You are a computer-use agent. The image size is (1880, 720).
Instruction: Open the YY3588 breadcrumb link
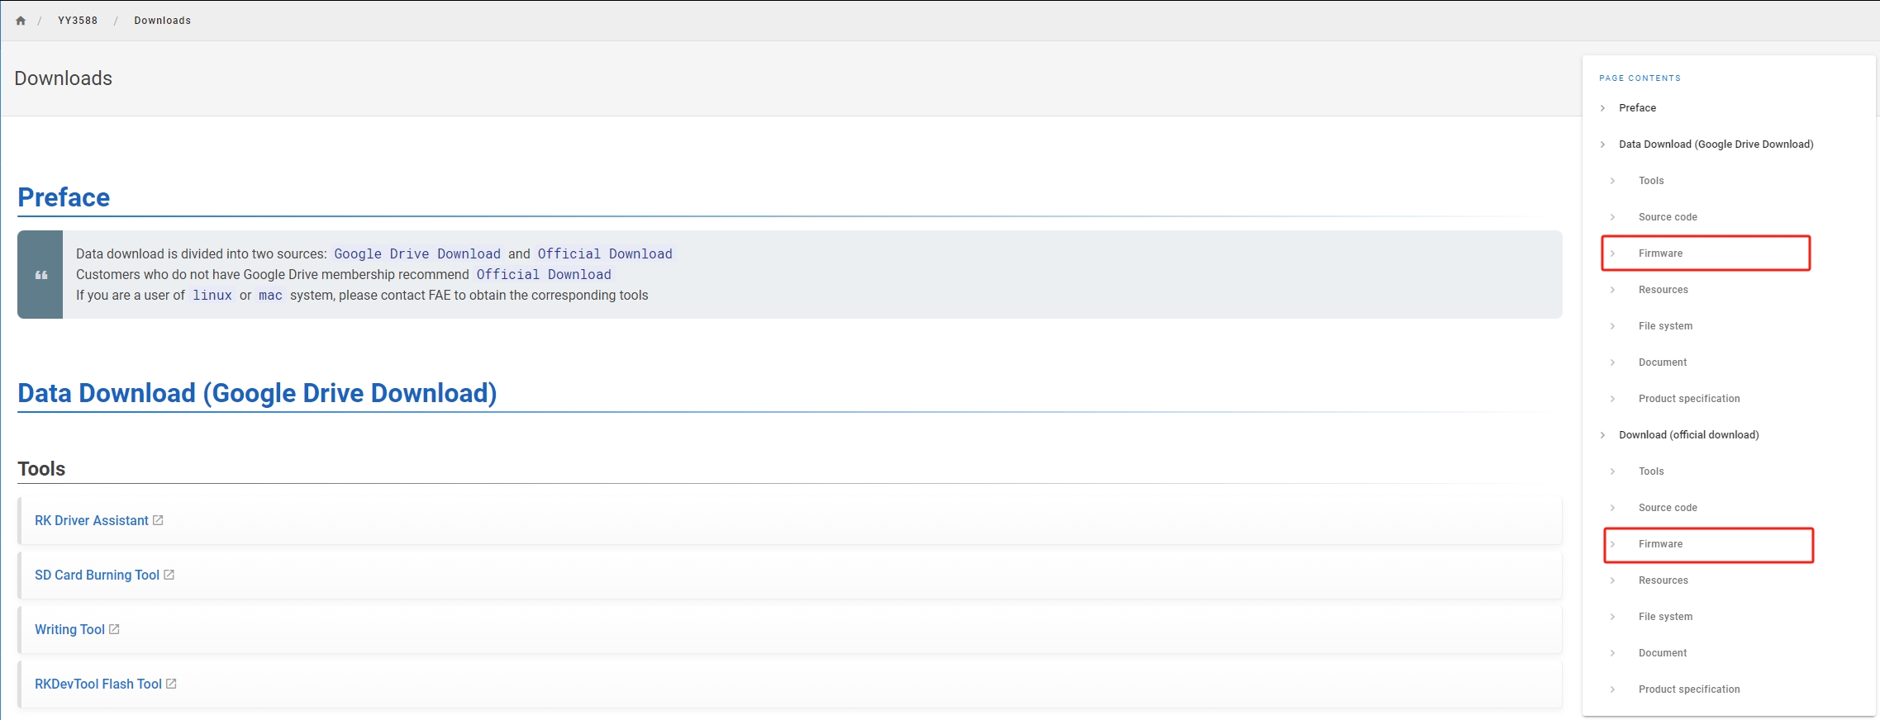point(78,21)
